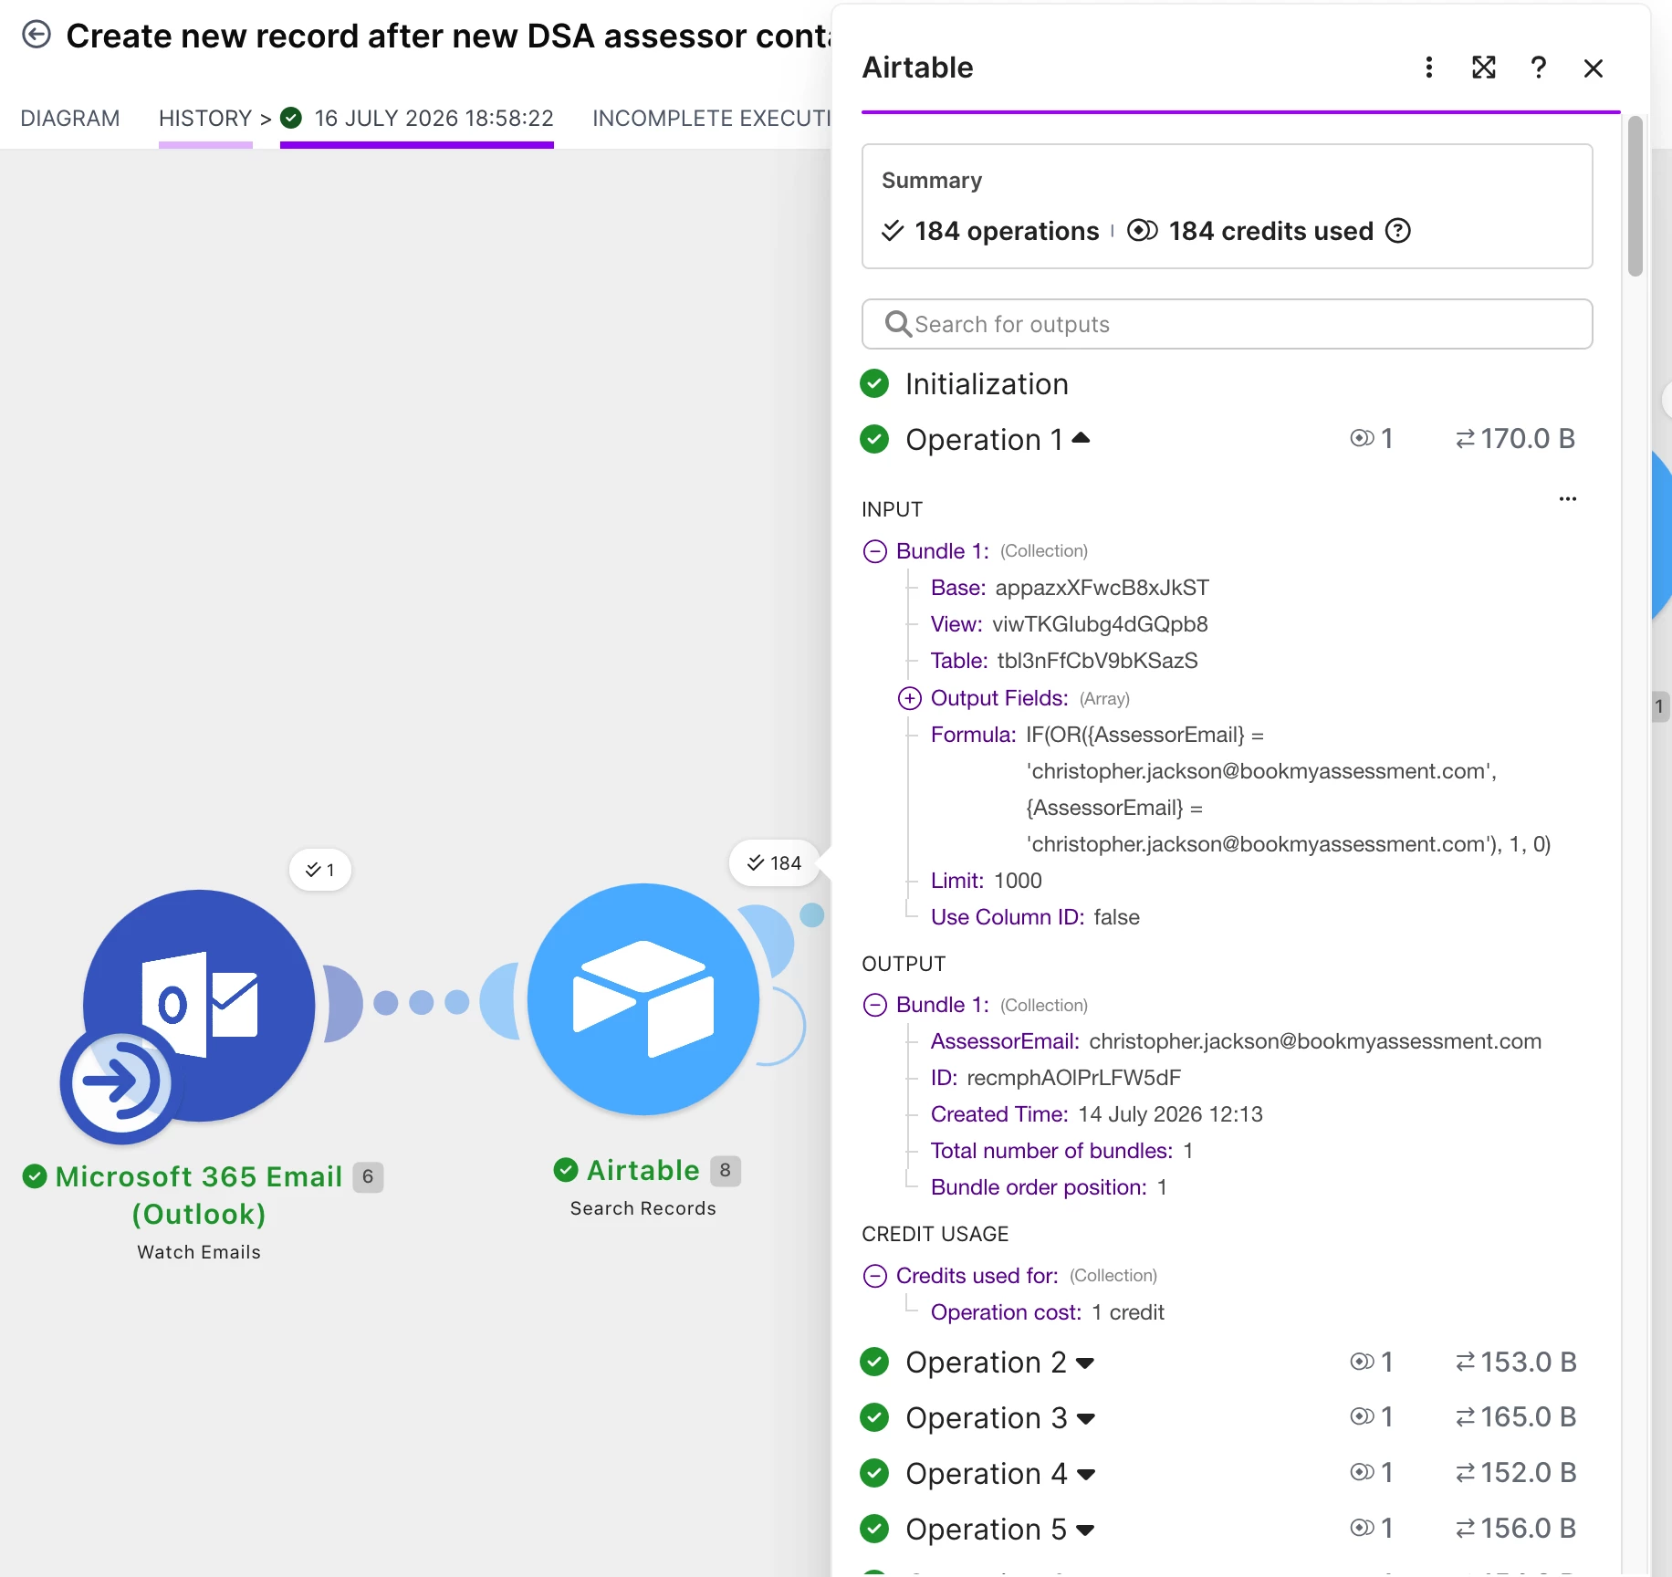1672x1577 pixels.
Task: Click Total number of bundles entry
Action: tap(1062, 1151)
